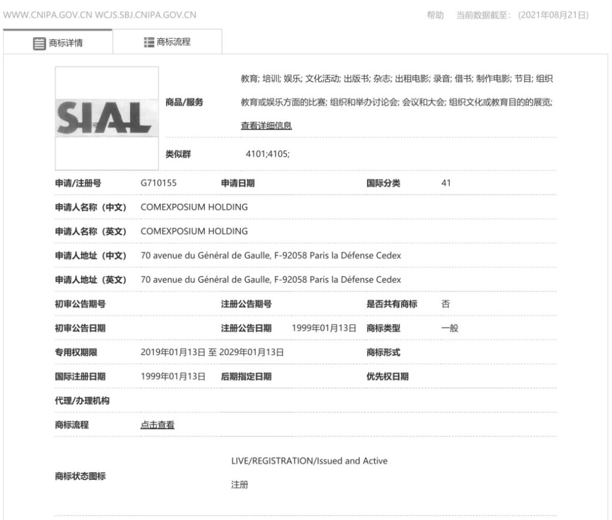Click the list icon on 商标详情 tab
This screenshot has width=612, height=520.
pos(39,43)
